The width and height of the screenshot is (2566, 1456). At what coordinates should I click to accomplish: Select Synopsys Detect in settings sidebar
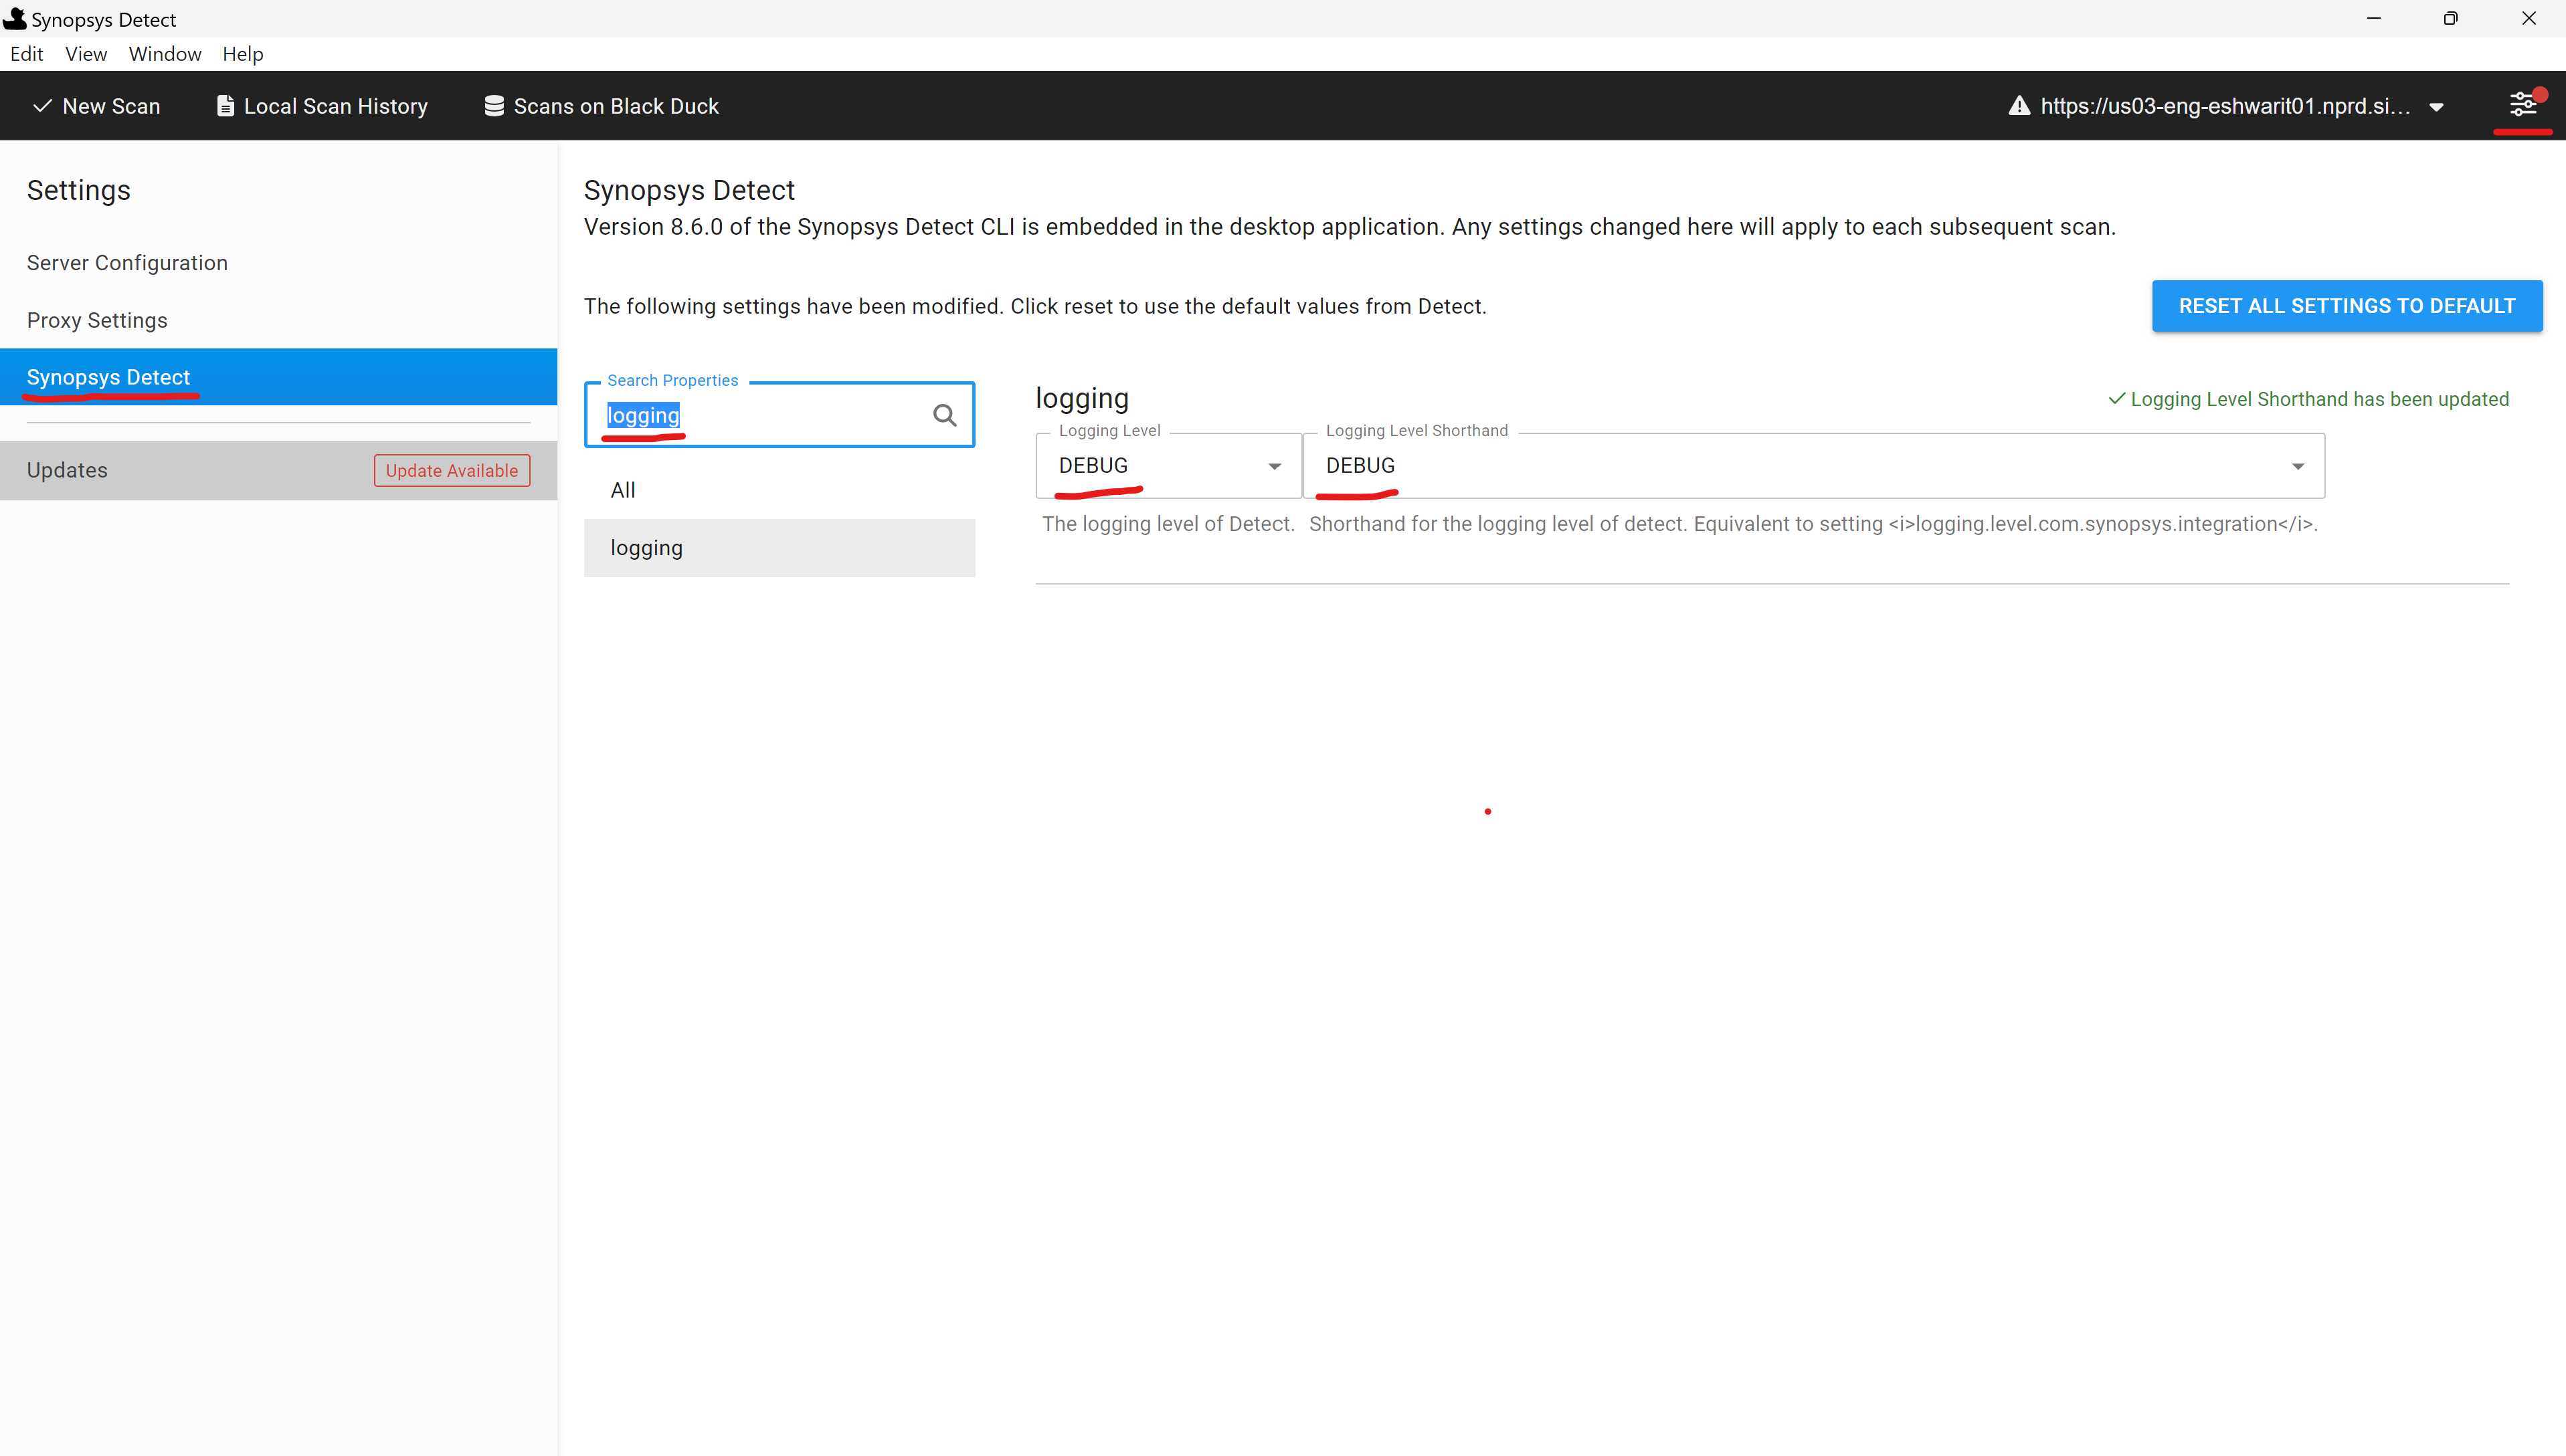click(278, 377)
